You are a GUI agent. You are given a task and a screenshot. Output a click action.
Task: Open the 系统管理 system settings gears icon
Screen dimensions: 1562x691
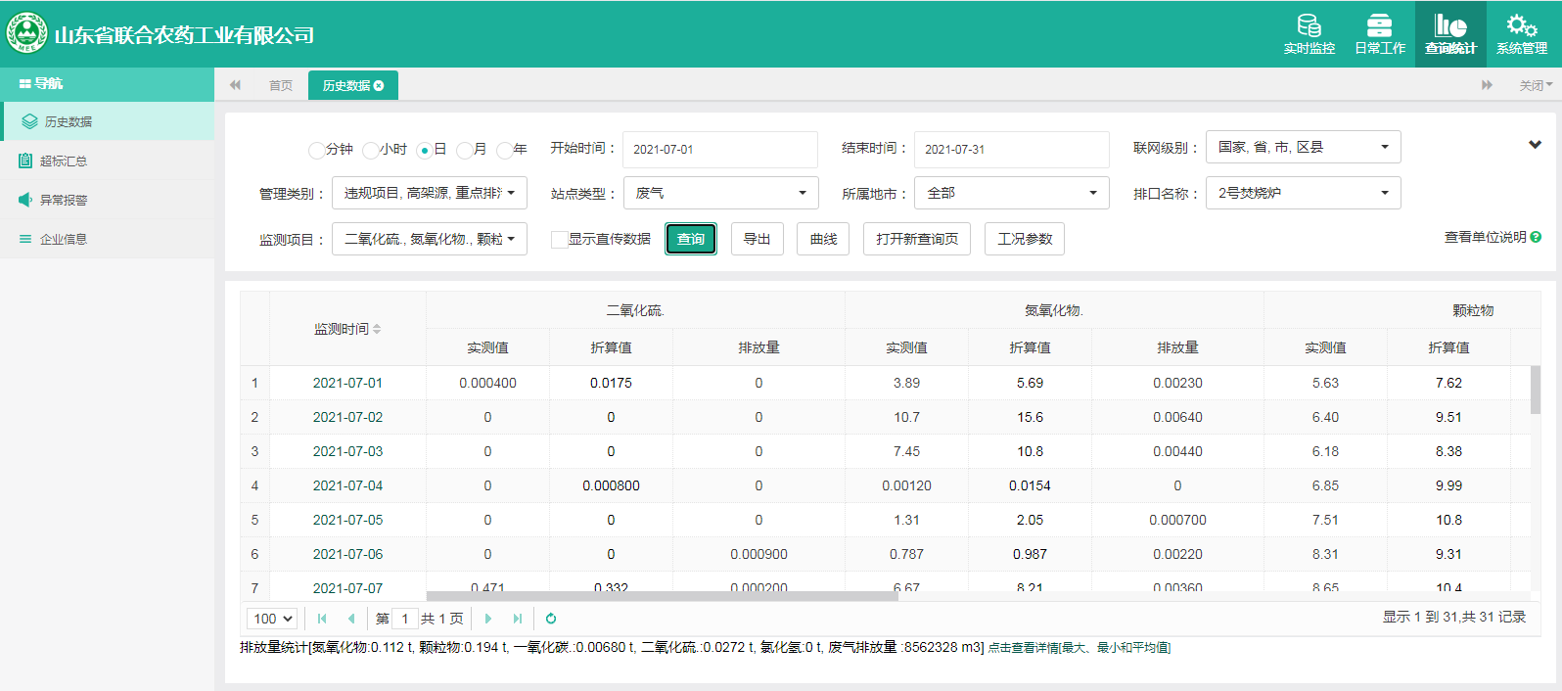pos(1521,26)
